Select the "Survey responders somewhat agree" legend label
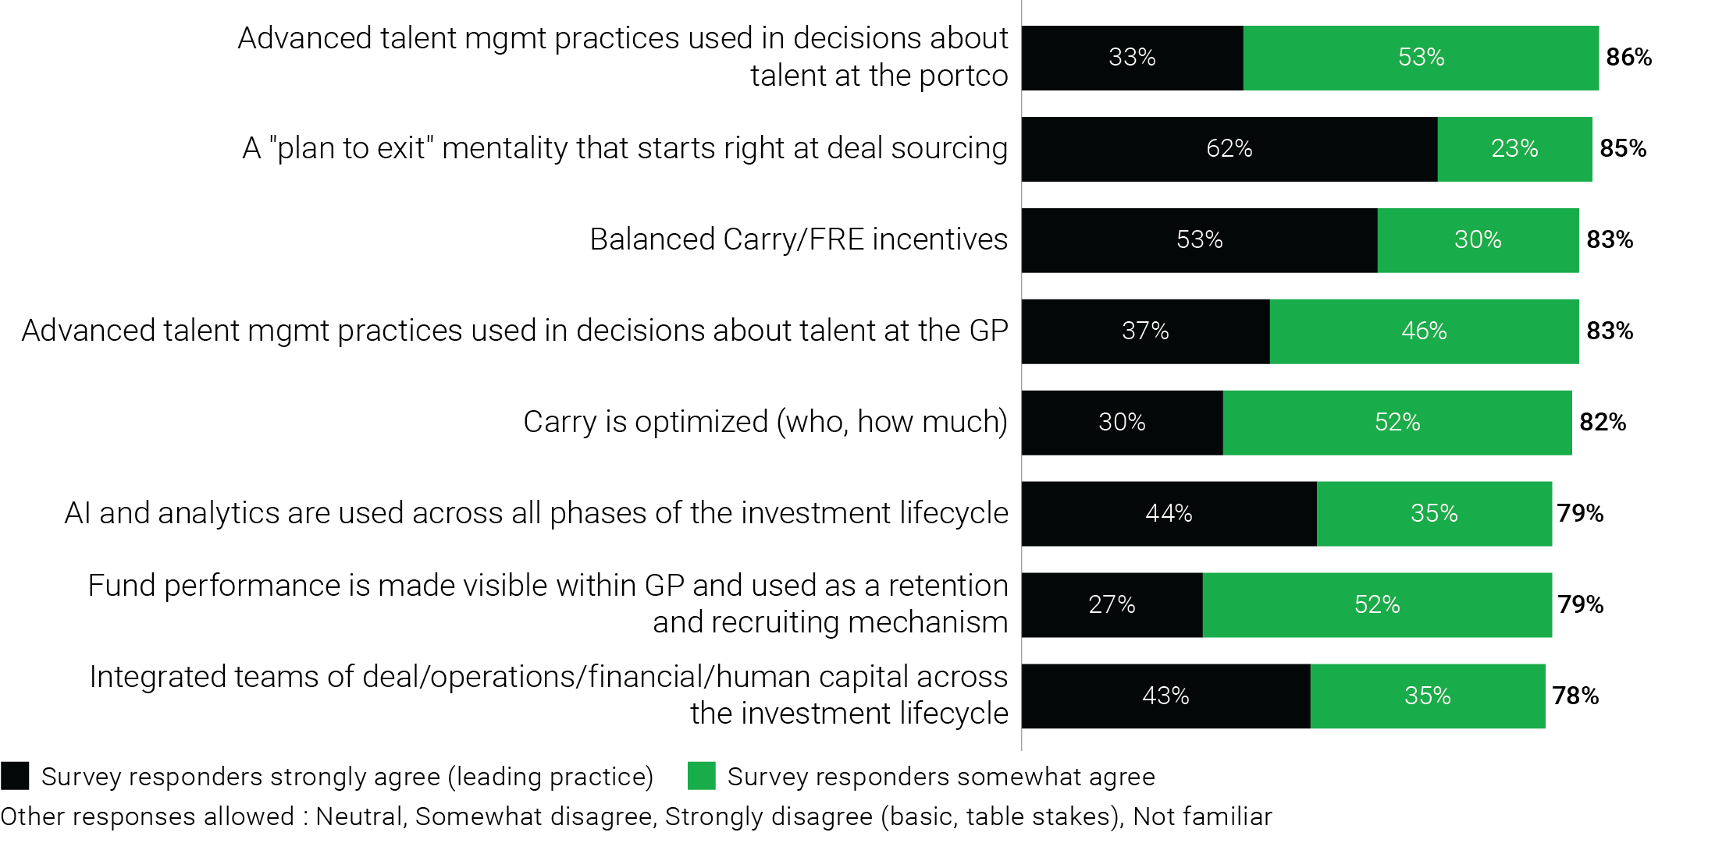The width and height of the screenshot is (1733, 850). (941, 777)
